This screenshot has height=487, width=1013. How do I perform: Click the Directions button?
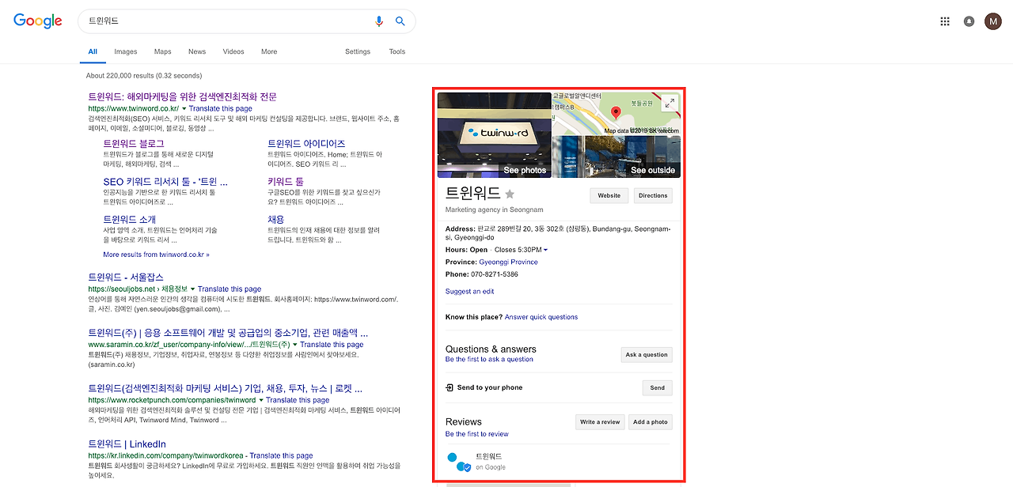tap(652, 195)
